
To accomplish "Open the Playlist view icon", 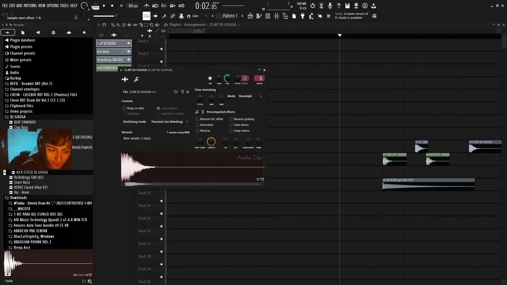I will tap(250, 16).
